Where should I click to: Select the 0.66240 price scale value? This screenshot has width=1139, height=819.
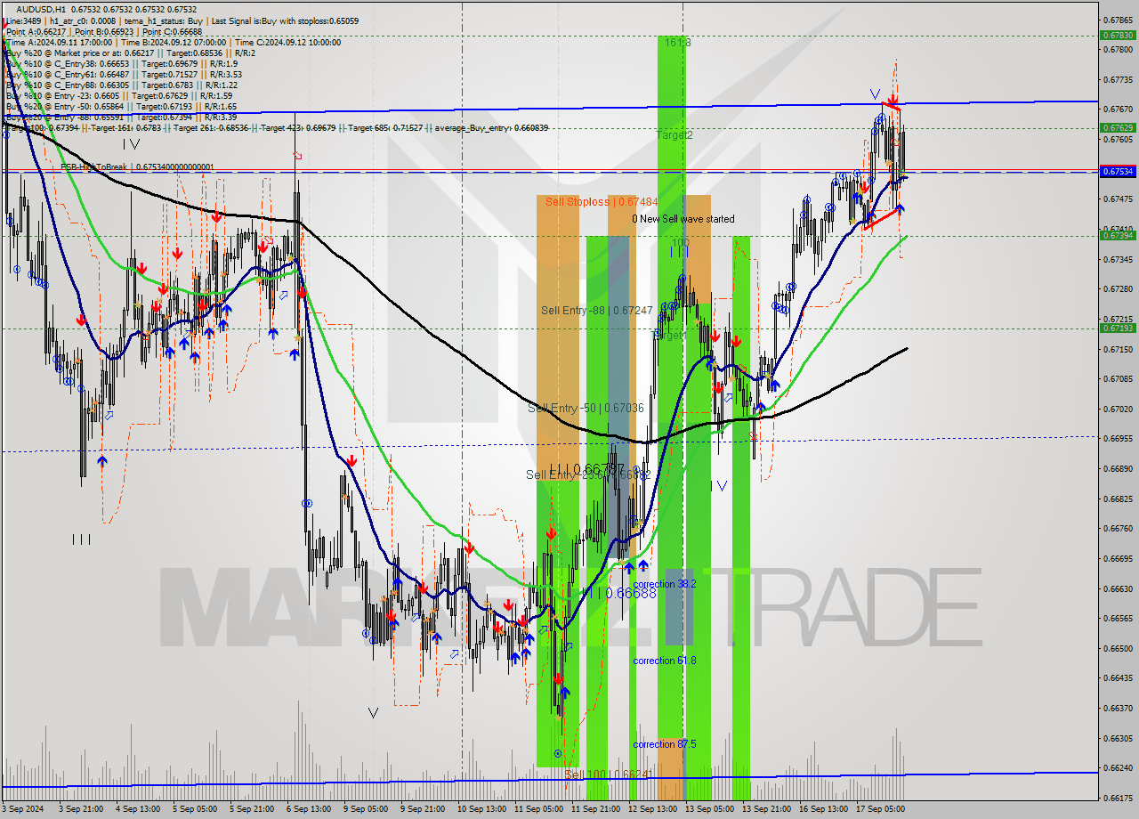coord(1118,767)
